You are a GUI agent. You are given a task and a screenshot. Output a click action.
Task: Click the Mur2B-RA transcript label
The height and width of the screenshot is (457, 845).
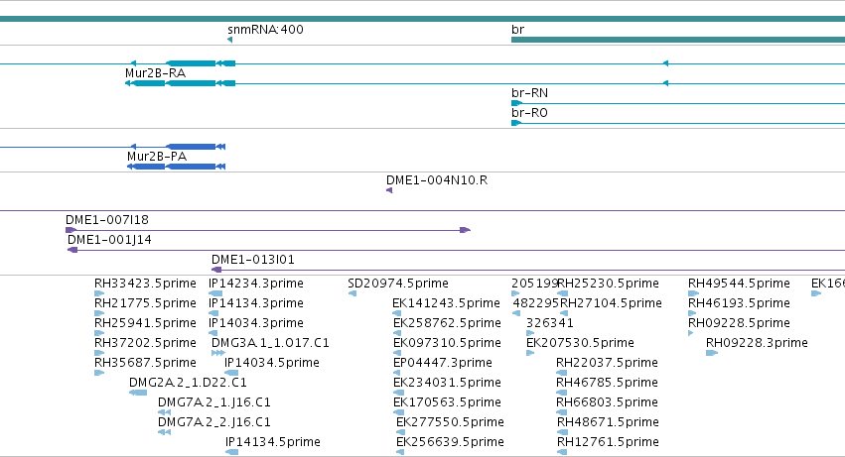(155, 73)
